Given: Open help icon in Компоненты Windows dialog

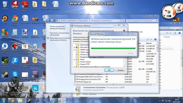Looking at the screenshot, I should (x=124, y=31).
